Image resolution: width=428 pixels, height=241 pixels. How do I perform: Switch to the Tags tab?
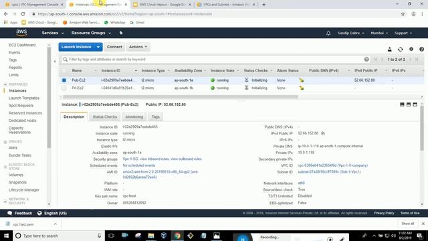coord(155,116)
